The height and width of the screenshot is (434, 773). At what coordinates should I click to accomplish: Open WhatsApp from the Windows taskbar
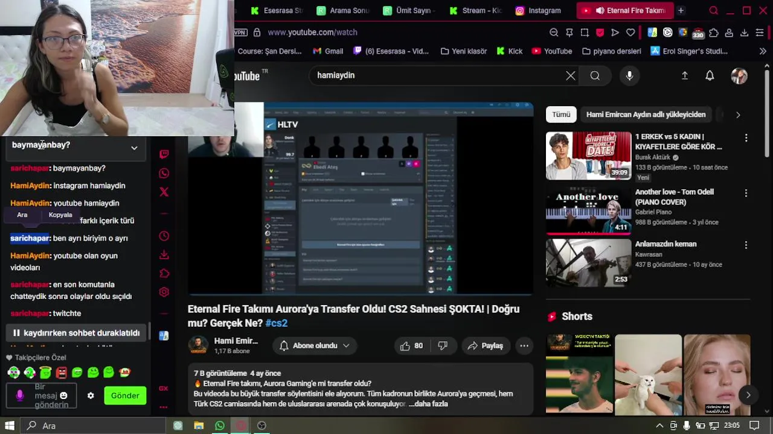[x=220, y=426]
